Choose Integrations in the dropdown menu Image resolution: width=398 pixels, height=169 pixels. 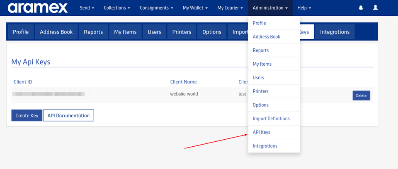tap(265, 146)
